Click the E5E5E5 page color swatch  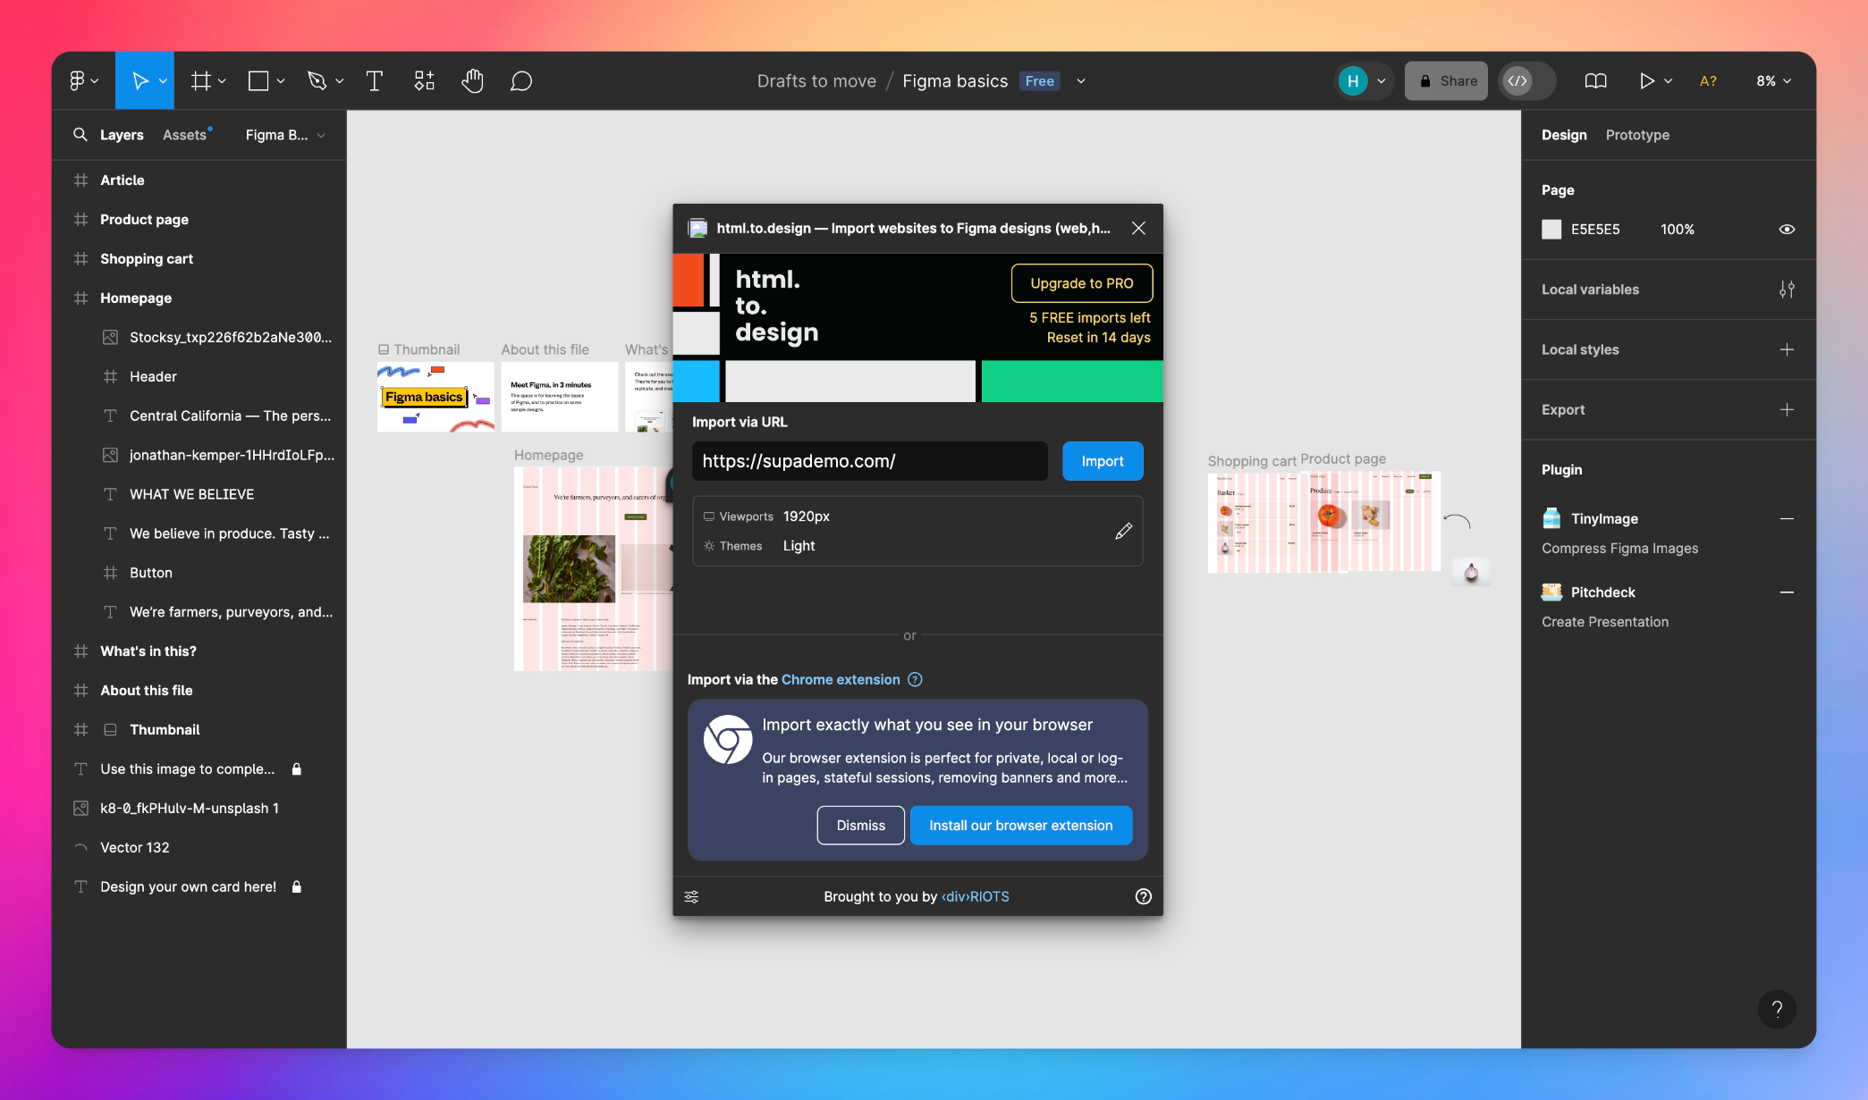click(x=1551, y=230)
